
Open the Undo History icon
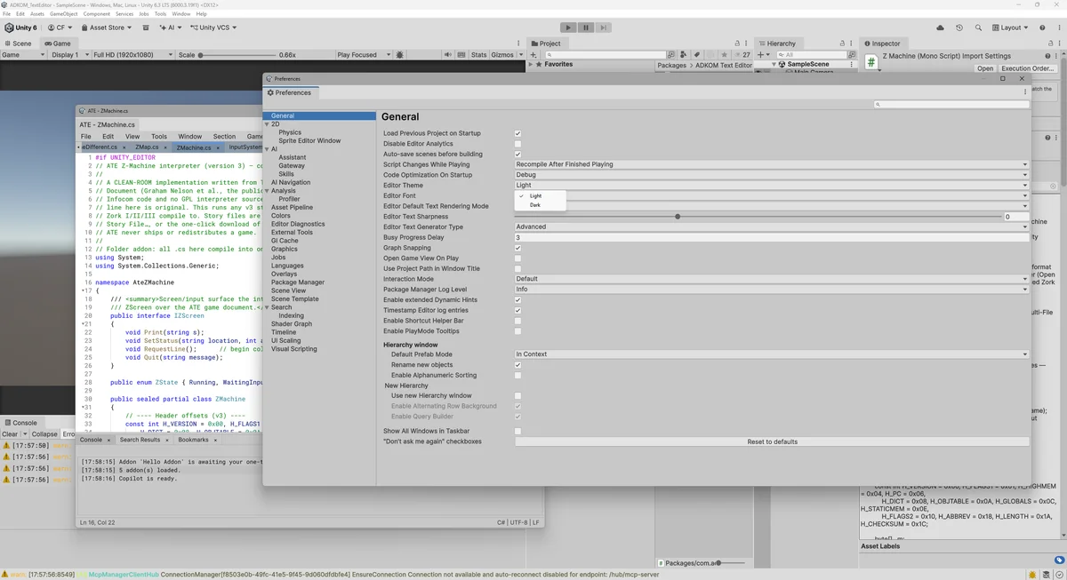point(959,28)
